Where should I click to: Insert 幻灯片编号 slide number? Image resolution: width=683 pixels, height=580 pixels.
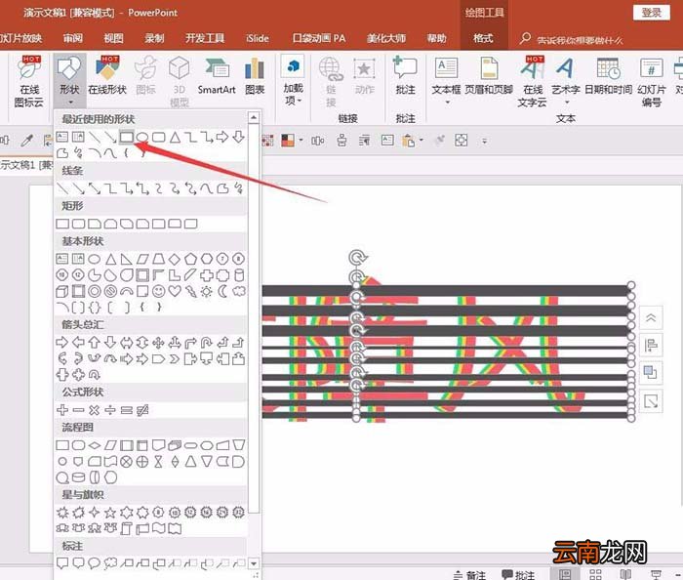651,81
